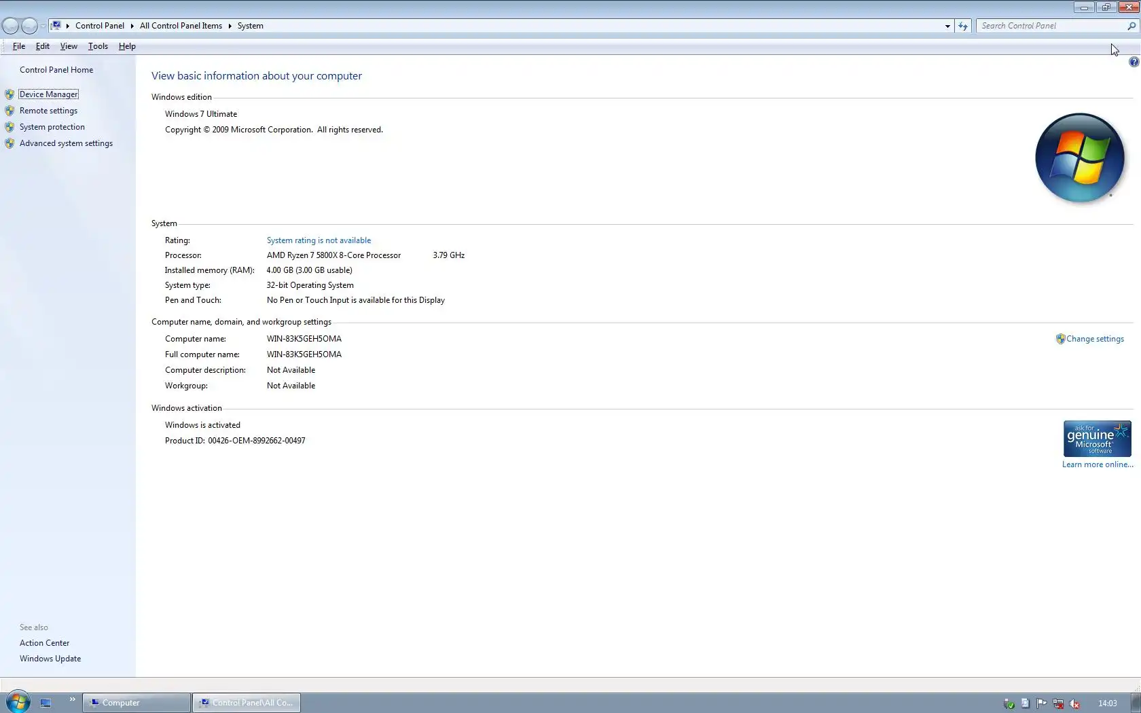Expand the arrow after All Control Panel Items
The width and height of the screenshot is (1141, 713).
pyautogui.click(x=230, y=26)
